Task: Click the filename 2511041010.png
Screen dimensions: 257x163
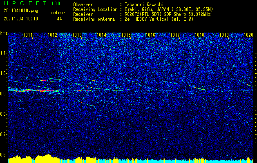Action: point(21,11)
